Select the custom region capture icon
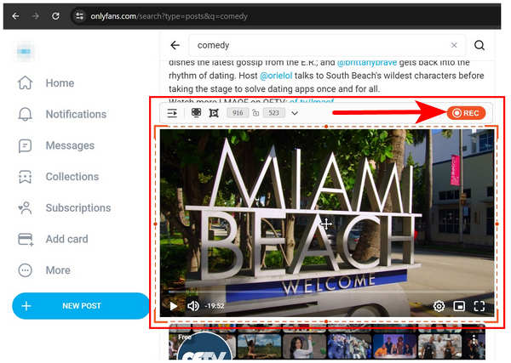This screenshot has width=511, height=363. click(x=214, y=112)
